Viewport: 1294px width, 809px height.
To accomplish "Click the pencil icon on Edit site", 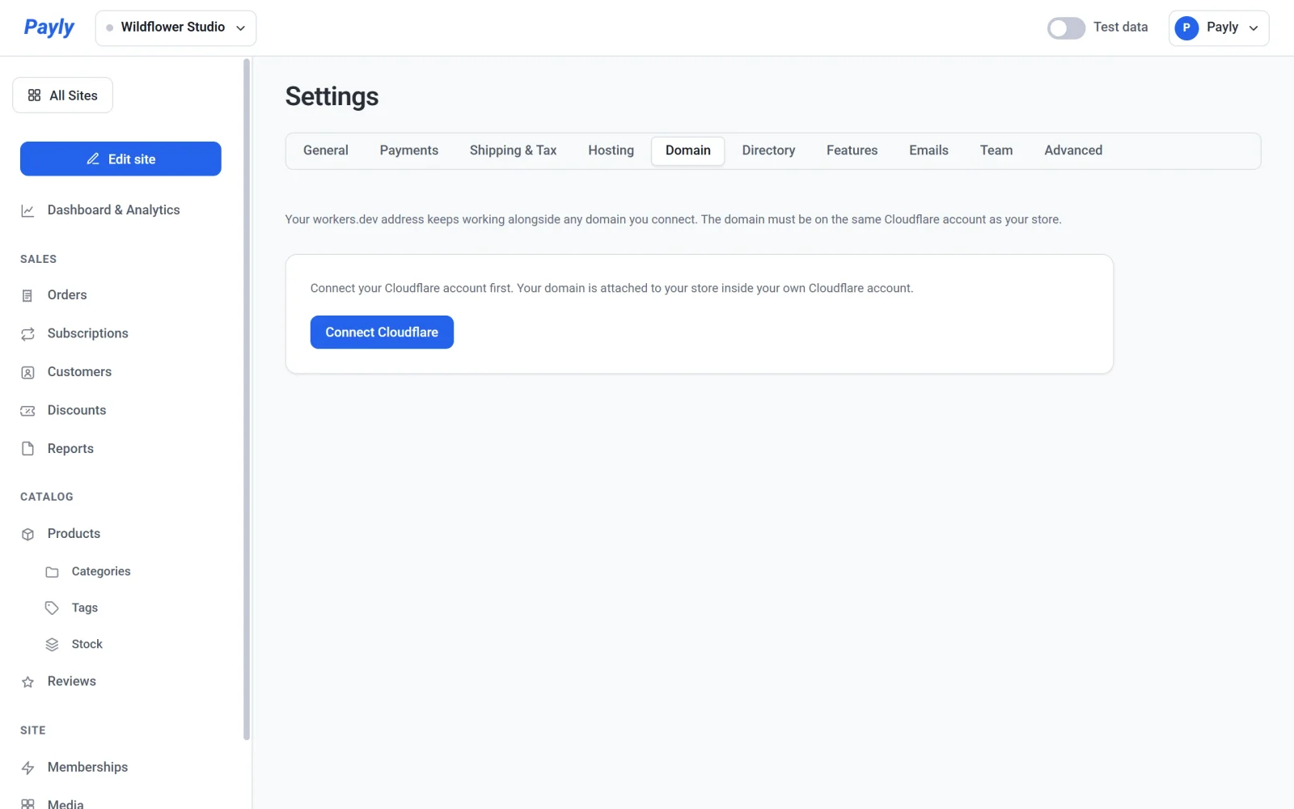I will (93, 159).
